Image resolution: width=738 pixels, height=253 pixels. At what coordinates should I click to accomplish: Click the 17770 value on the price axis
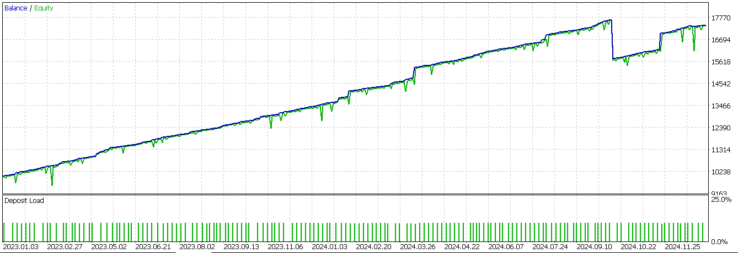pos(721,18)
